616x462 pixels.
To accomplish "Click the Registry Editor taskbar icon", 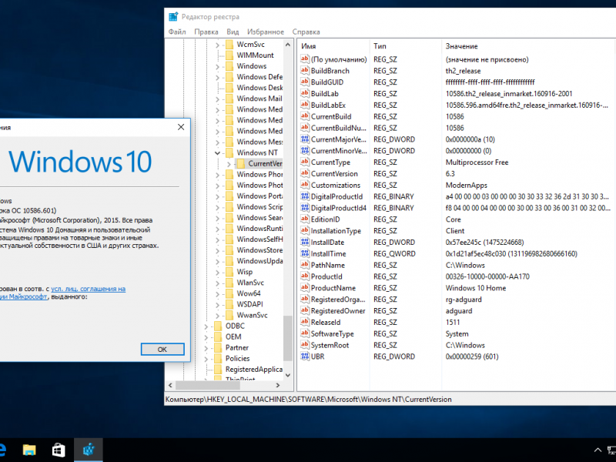I will (89, 450).
